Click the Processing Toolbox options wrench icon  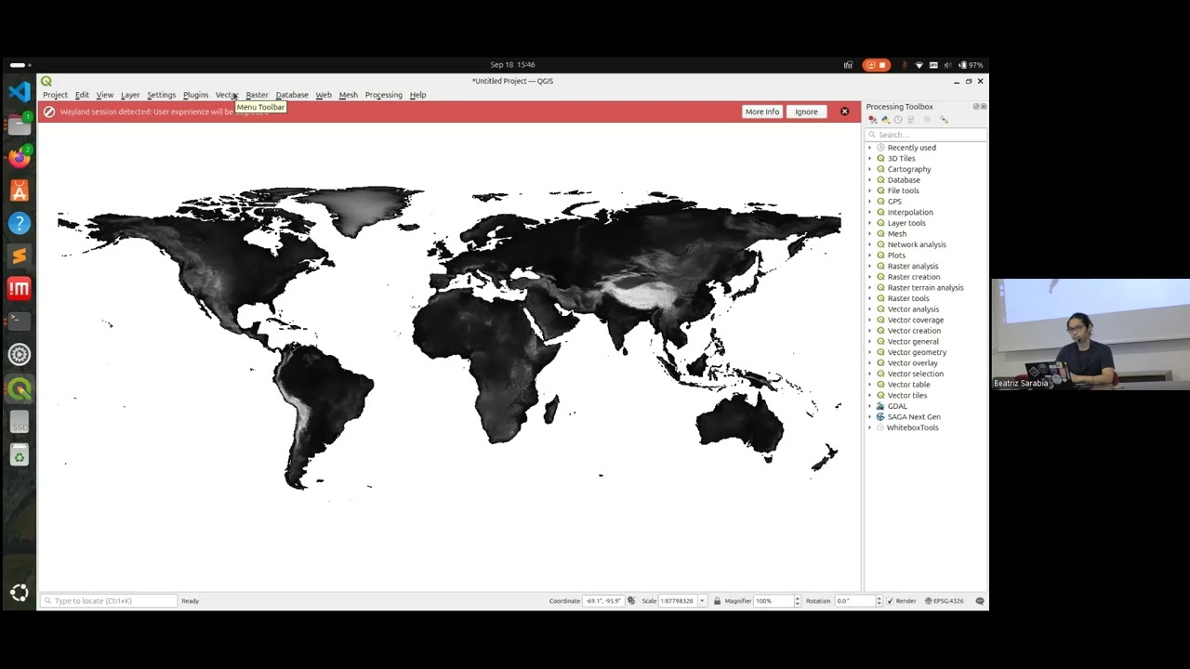(x=944, y=120)
